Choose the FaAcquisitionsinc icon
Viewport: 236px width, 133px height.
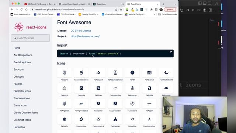coord(115,73)
